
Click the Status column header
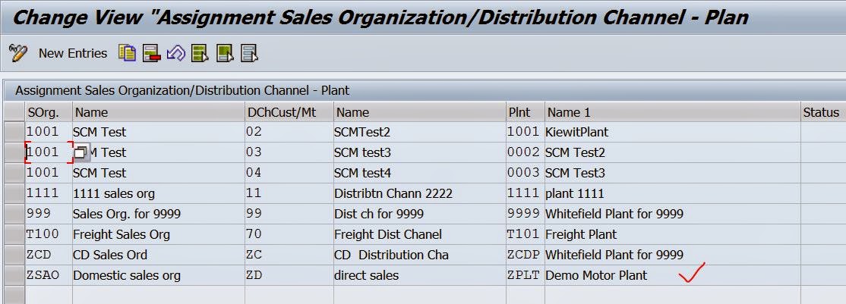click(822, 112)
